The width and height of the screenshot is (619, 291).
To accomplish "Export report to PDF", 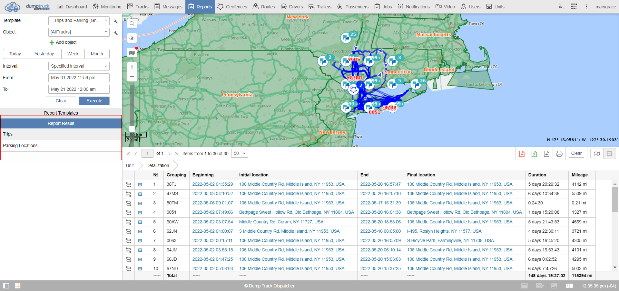I will click(522, 154).
